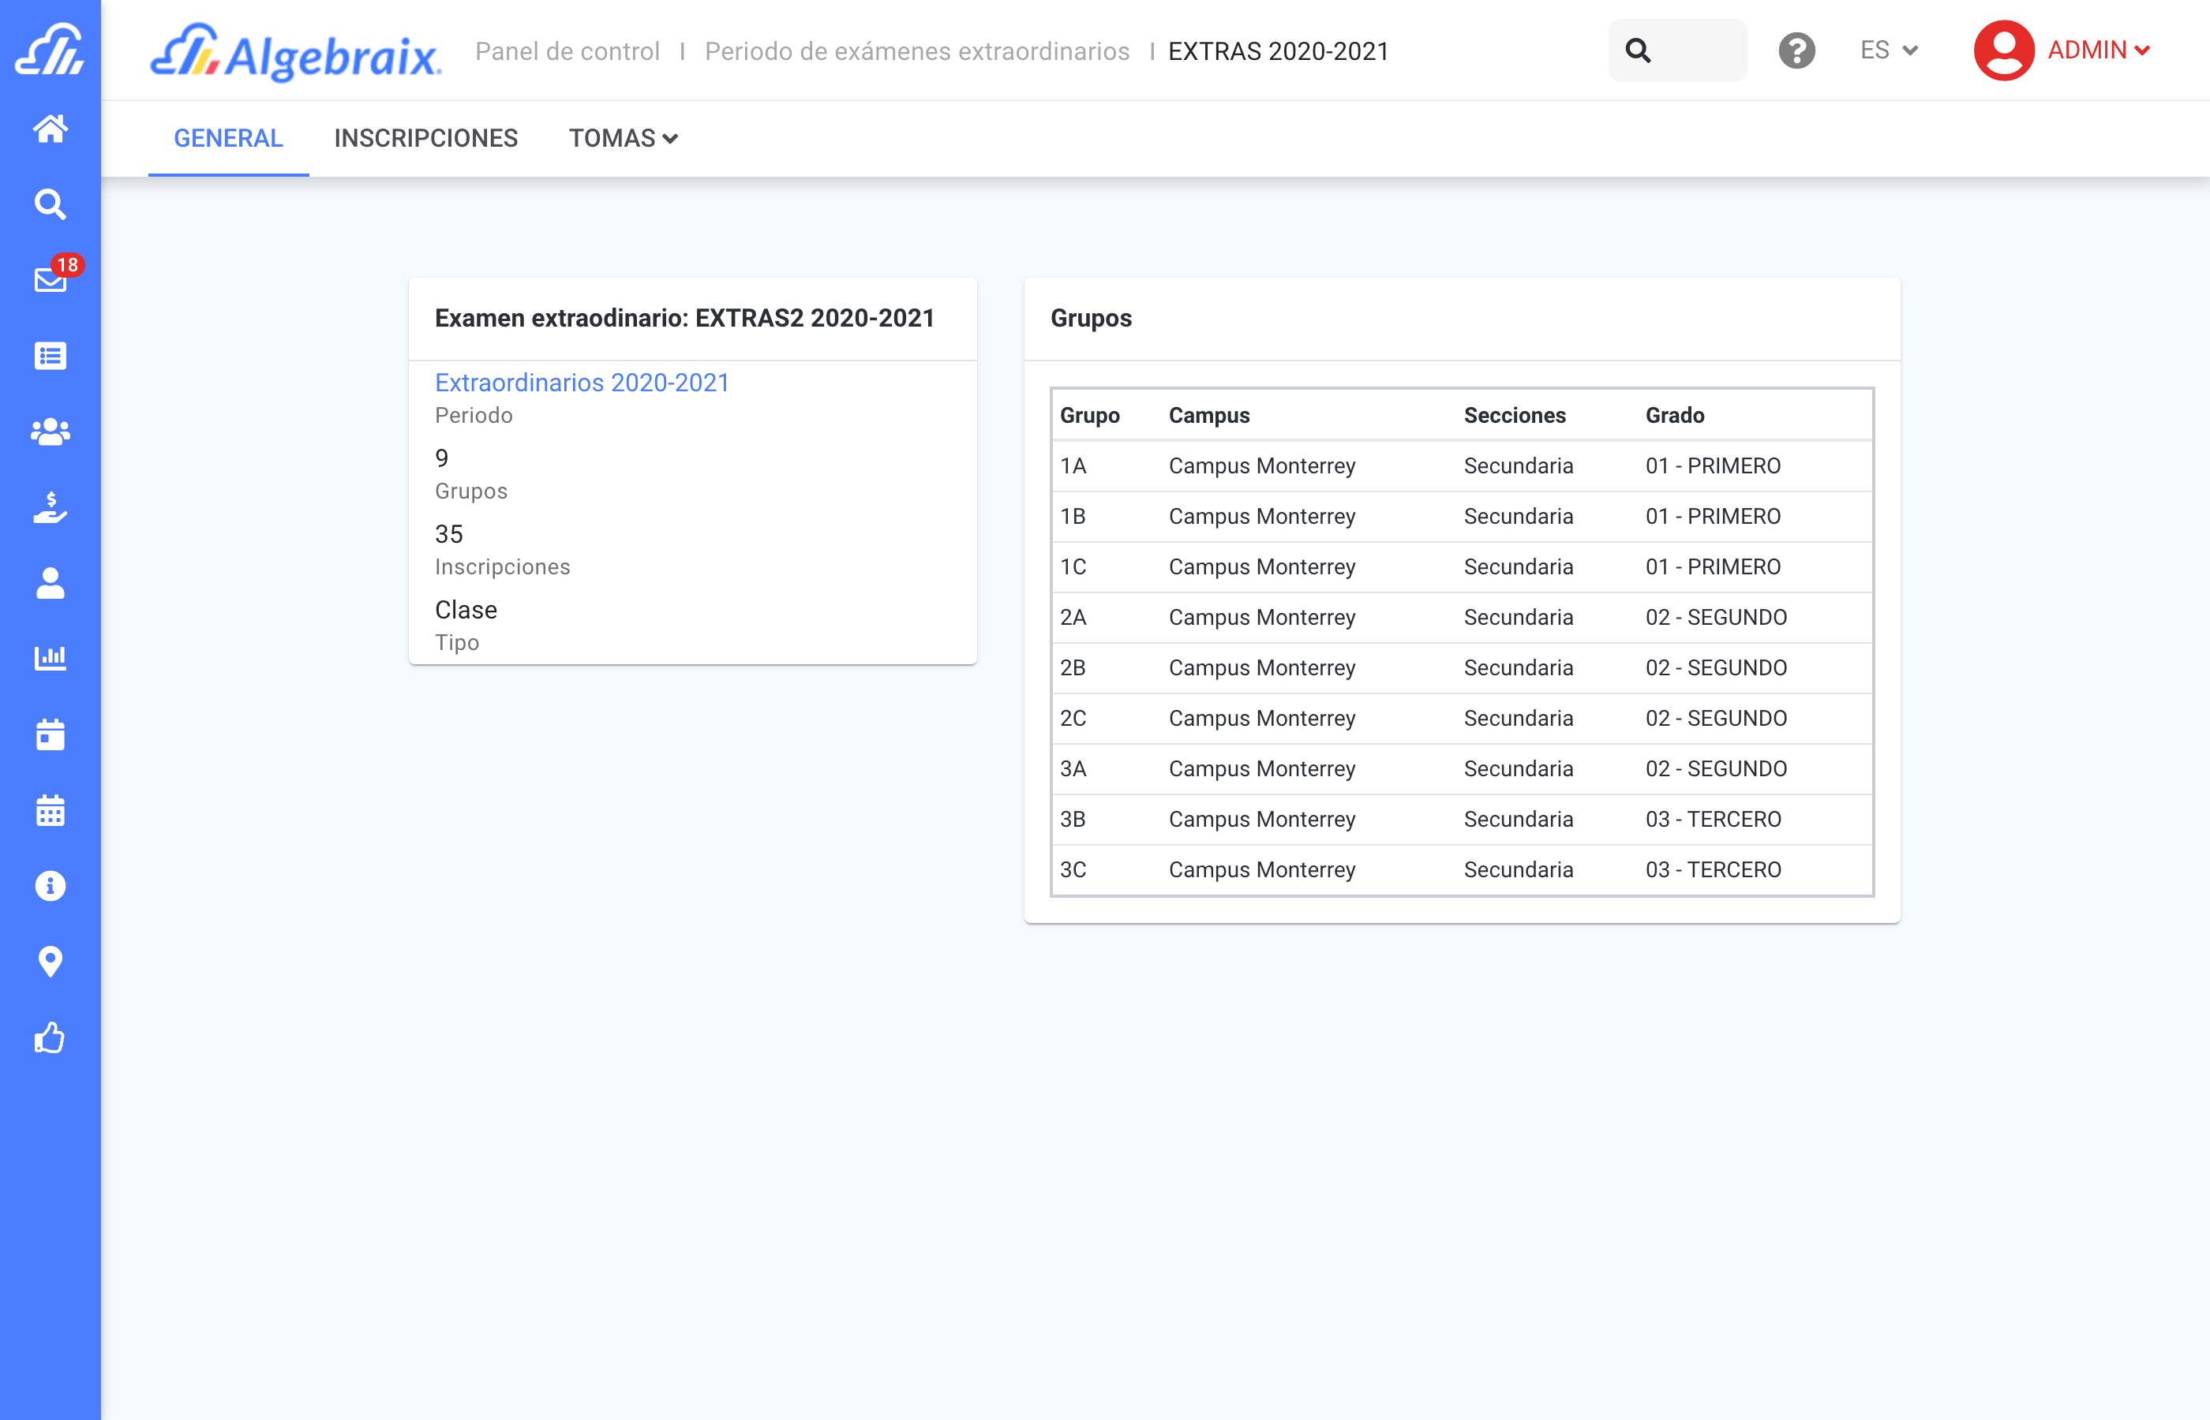
Task: Select the GENERAL tab
Action: [228, 138]
